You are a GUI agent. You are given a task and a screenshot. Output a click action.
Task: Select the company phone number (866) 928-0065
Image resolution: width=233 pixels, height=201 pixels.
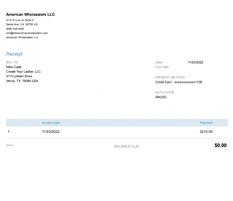[15, 29]
